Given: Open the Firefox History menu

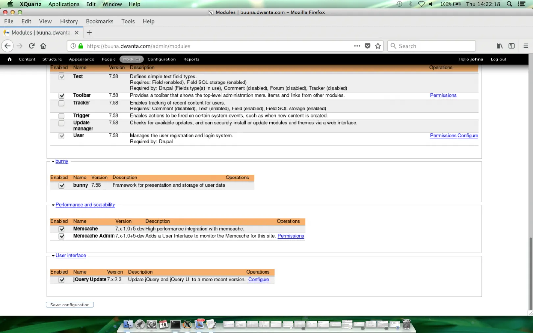Looking at the screenshot, I should [69, 21].
